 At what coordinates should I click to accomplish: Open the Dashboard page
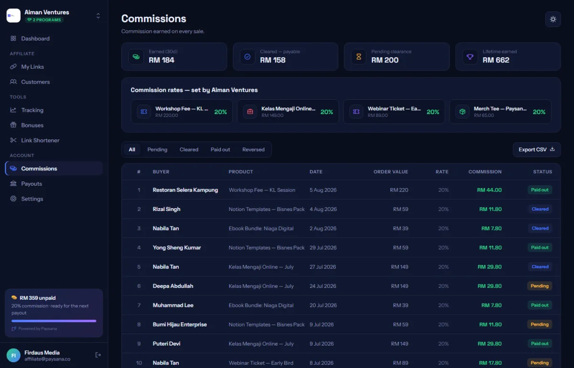54,39
